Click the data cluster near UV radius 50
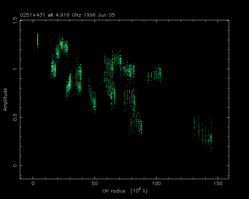The image size is (249, 199). (x=93, y=99)
